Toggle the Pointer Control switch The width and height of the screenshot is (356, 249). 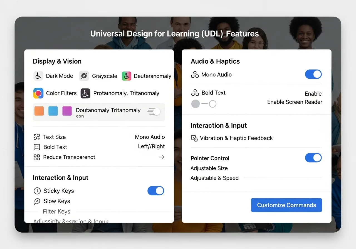[x=313, y=158]
